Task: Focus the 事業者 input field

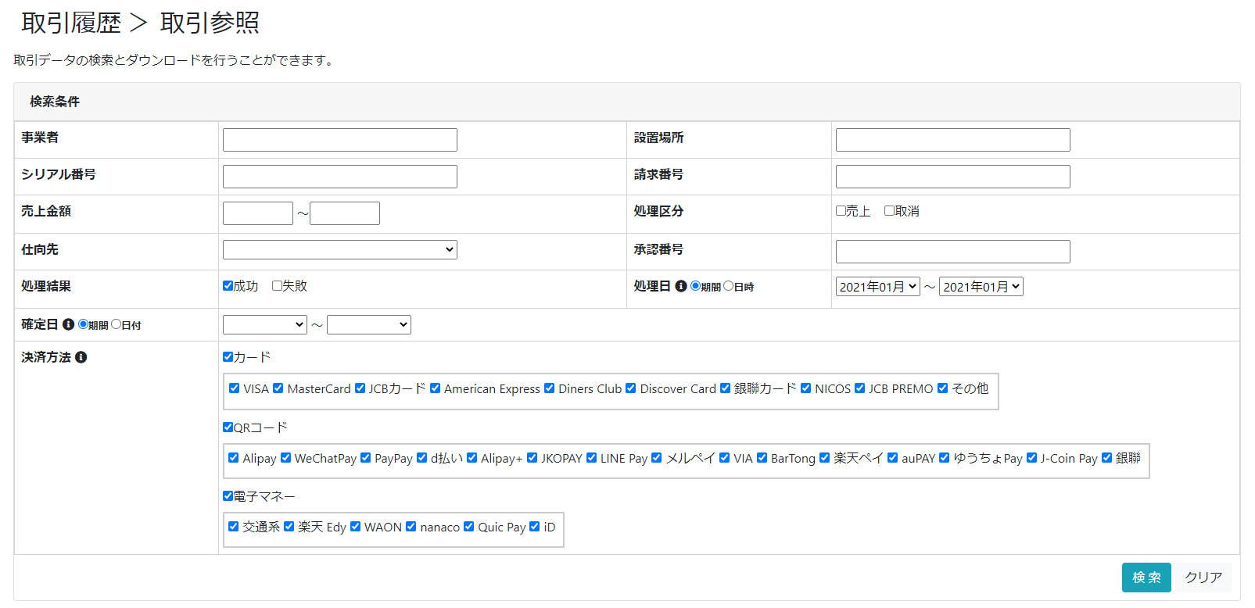Action: (340, 140)
